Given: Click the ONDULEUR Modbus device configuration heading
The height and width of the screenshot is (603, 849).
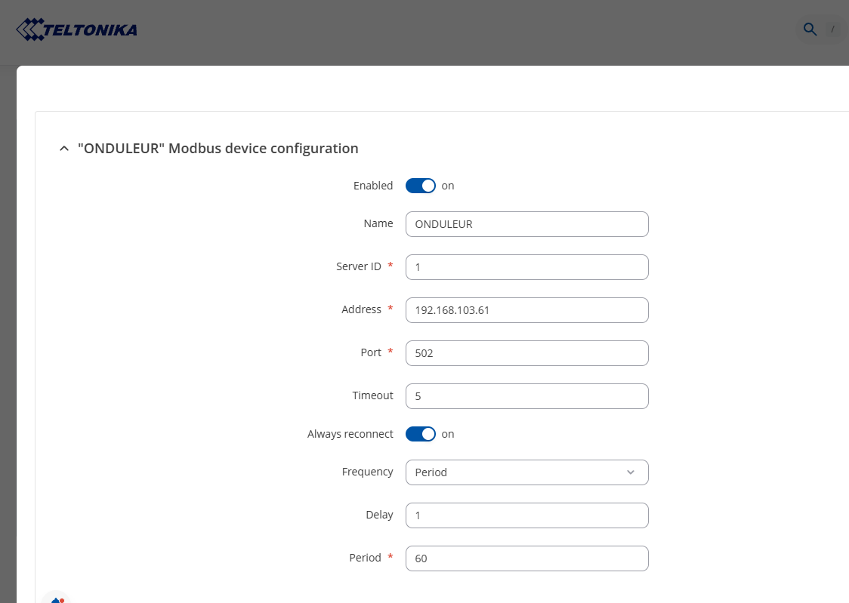Looking at the screenshot, I should pos(218,149).
